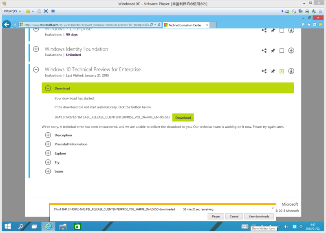Click the '58 min 20 sec remaining' text

click(x=198, y=209)
